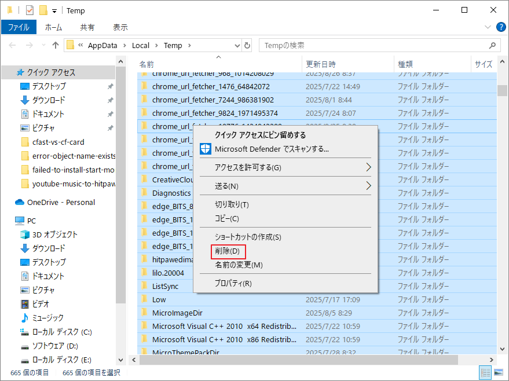This screenshot has height=381, width=509.
Task: Open the ファイル tab
Action: point(19,27)
